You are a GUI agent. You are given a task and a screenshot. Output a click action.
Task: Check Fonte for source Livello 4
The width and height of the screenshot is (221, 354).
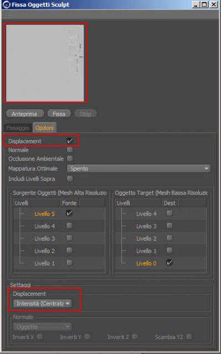69,226
